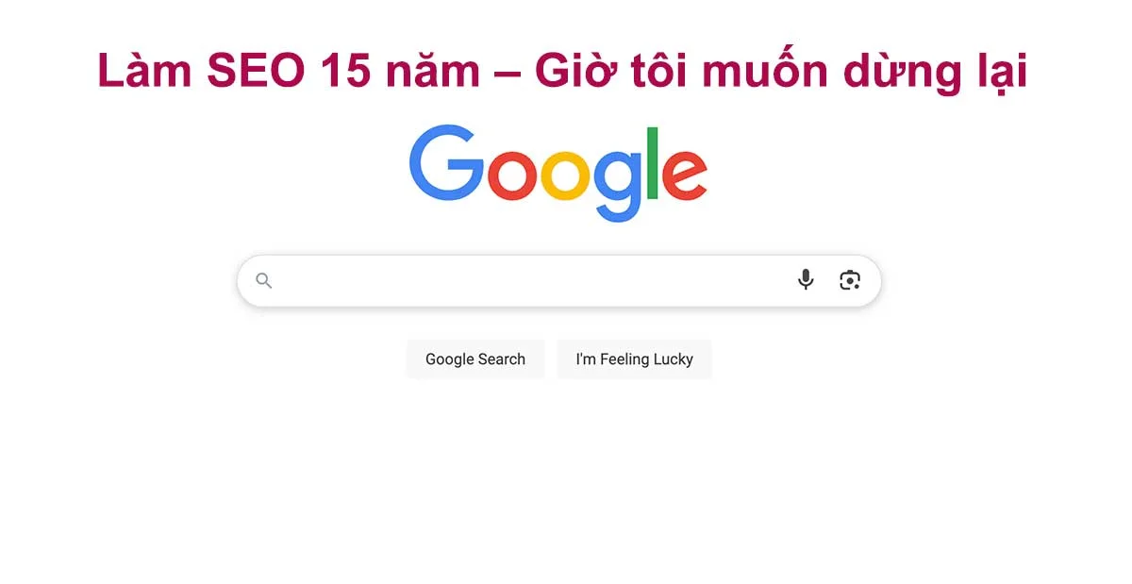Click the yellow second o in the Google logo
1132x584 pixels.
[x=565, y=175]
